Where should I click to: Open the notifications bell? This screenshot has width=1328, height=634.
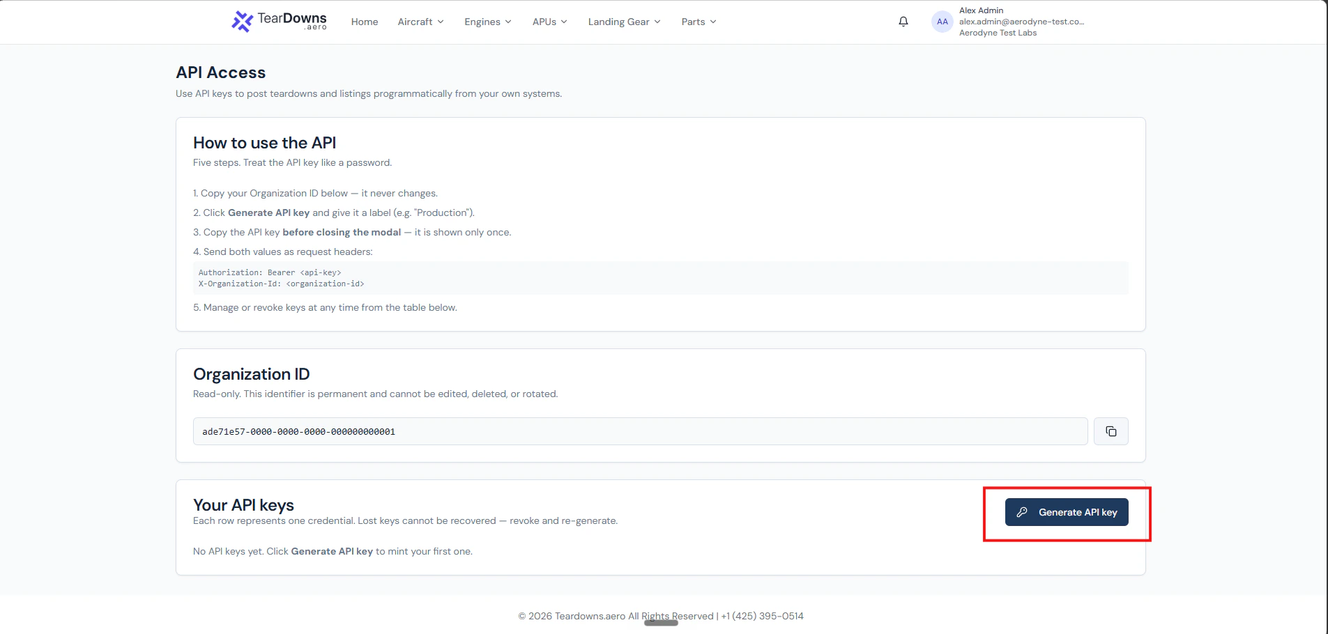coord(903,22)
